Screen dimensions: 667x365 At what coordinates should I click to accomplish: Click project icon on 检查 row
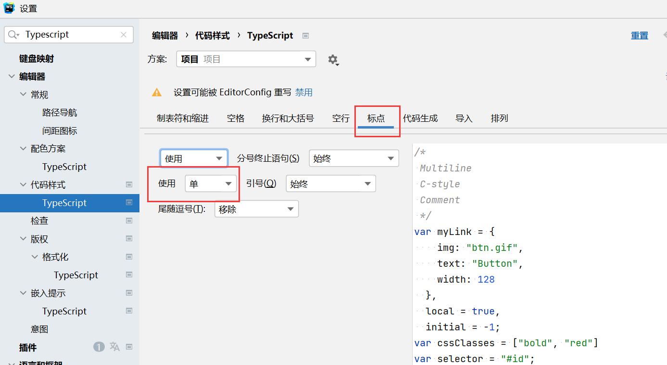(x=129, y=221)
